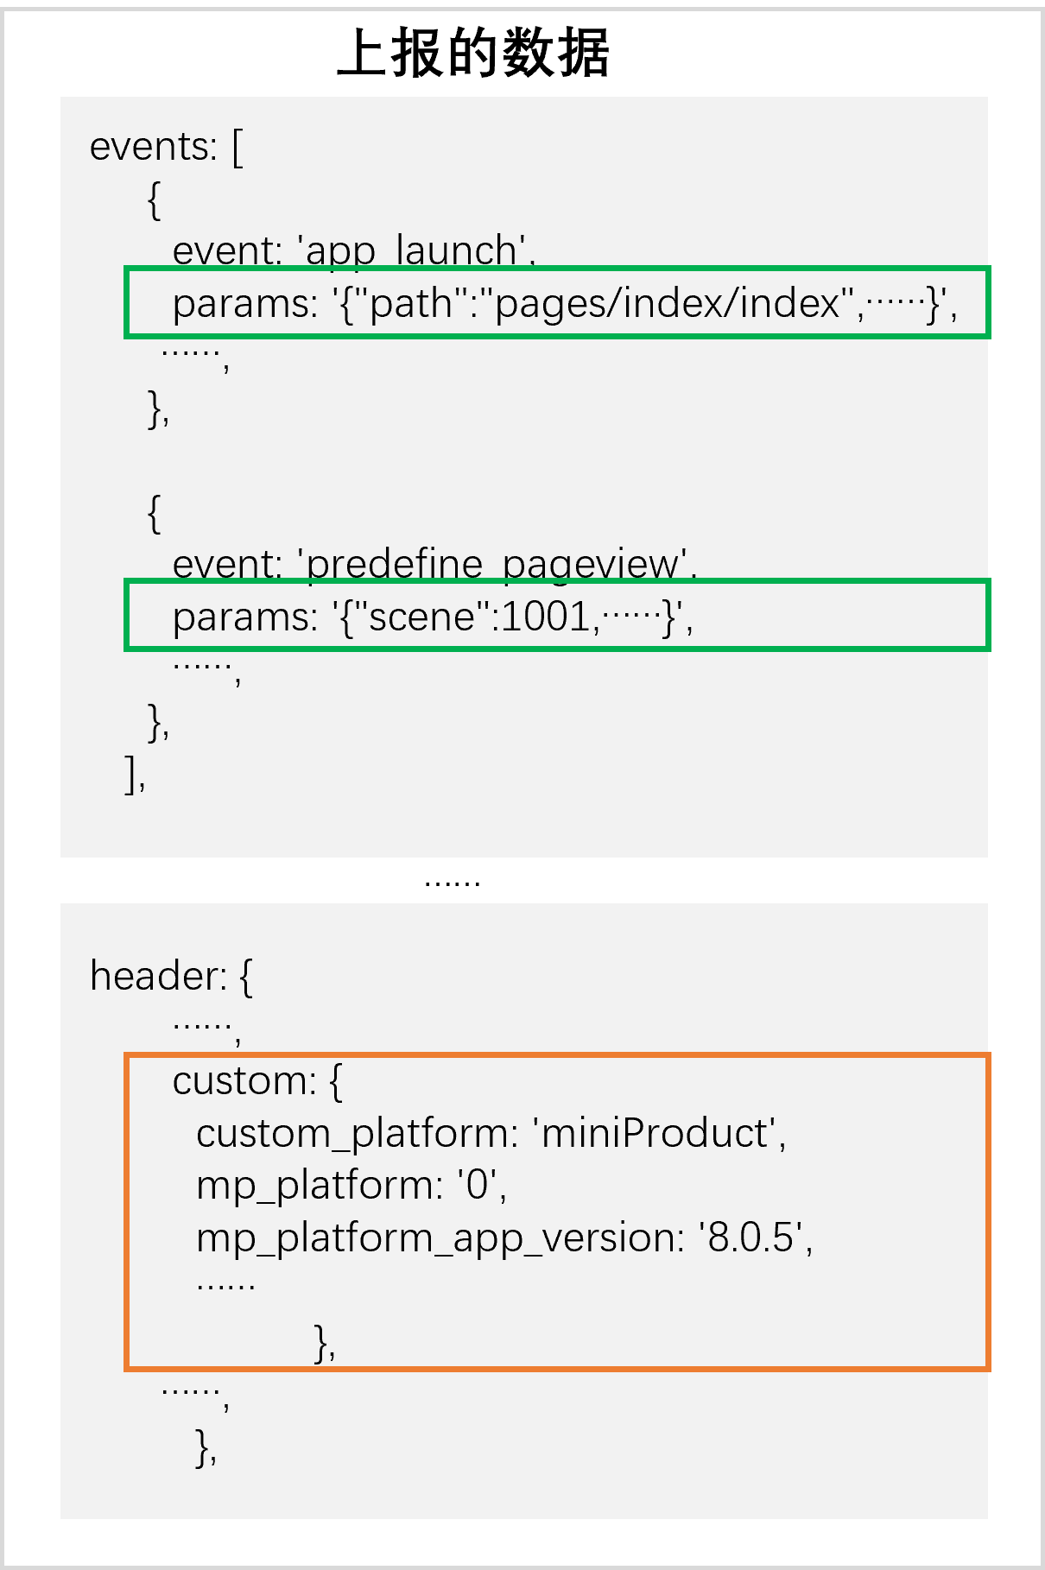
Task: Select the custom_platform 'miniProduct' line
Action: click(x=491, y=1134)
